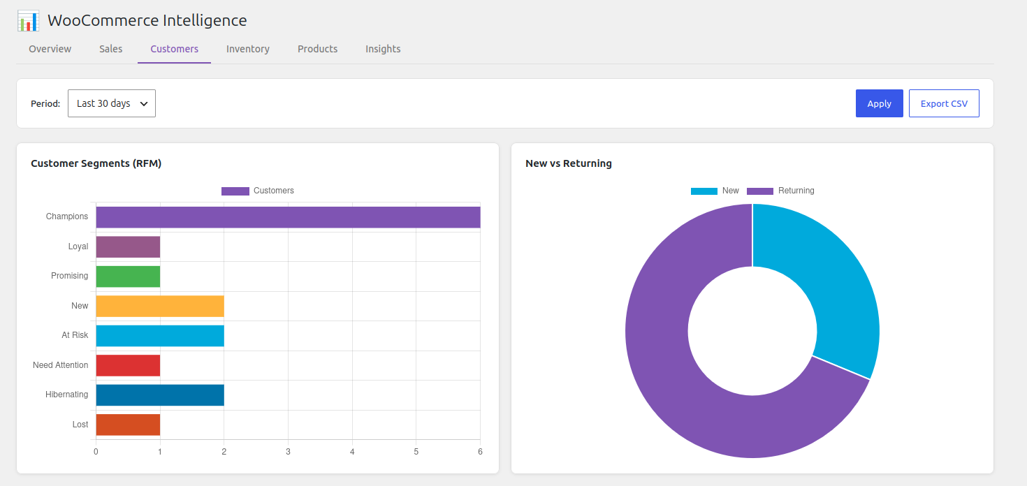
Task: Open the Products tab
Action: (318, 49)
